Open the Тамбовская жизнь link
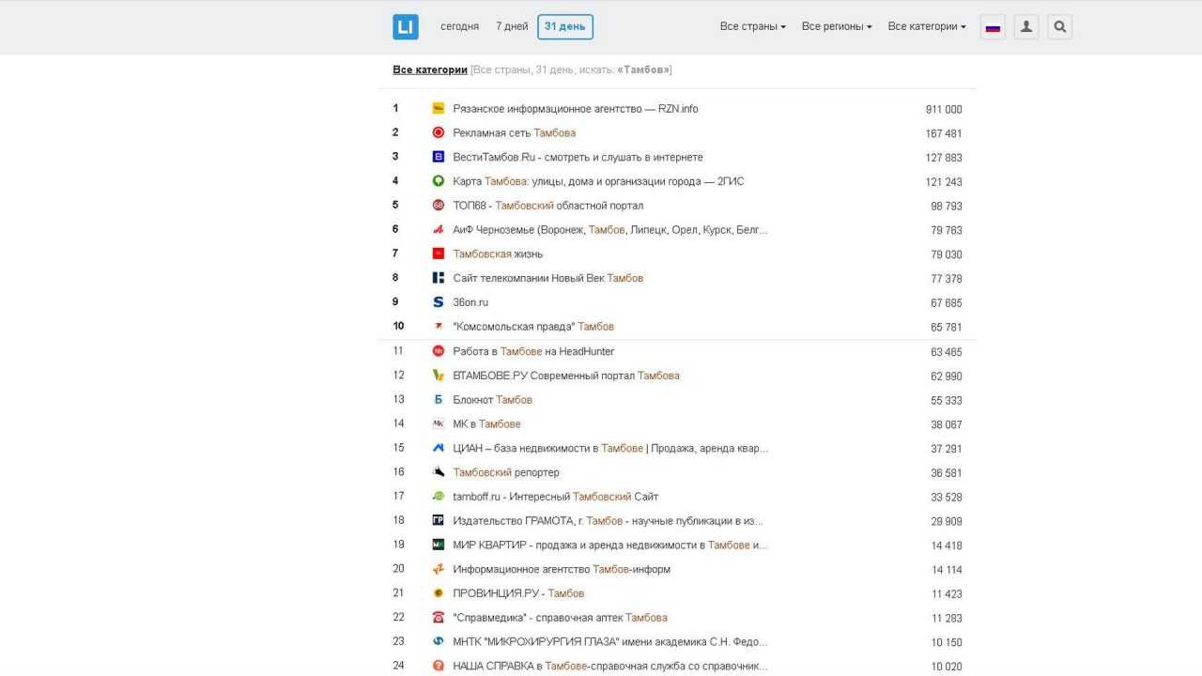1202x676 pixels. [x=498, y=254]
